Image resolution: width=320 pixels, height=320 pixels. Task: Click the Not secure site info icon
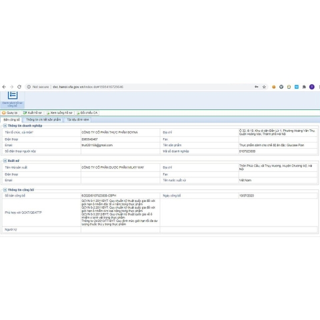click(29, 87)
